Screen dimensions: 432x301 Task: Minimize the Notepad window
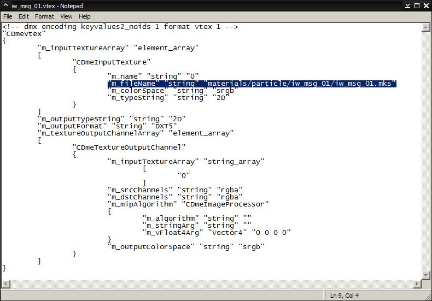click(x=406, y=5)
